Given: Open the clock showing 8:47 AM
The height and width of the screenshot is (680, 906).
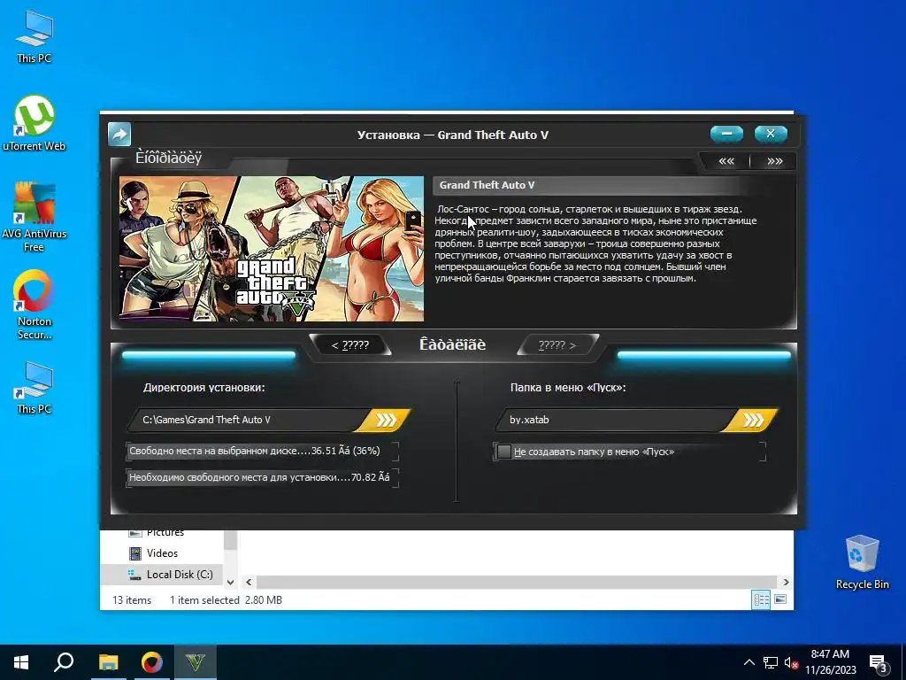Looking at the screenshot, I should click(x=830, y=662).
